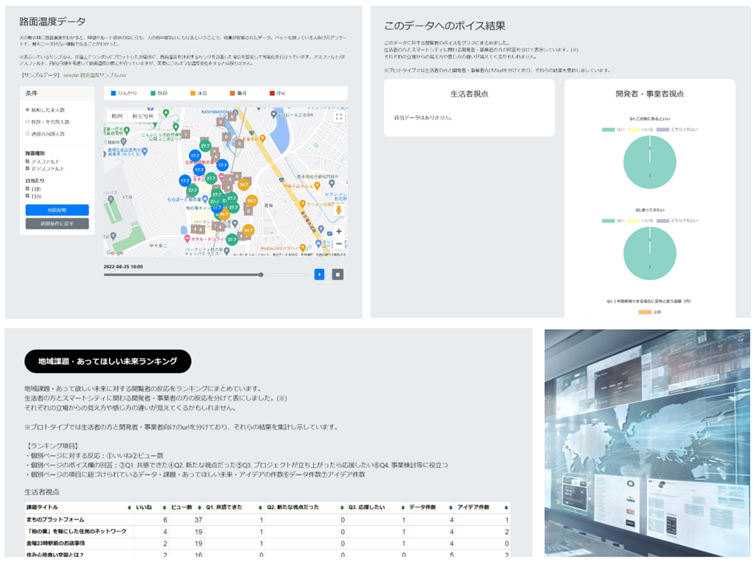This screenshot has height=564, width=756.
Task: Stop playback with the gray stop button
Action: (337, 275)
